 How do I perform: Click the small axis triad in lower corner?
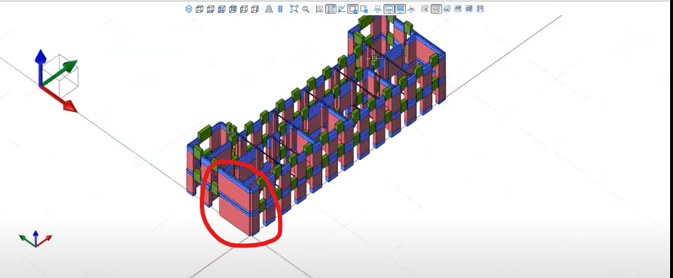[35, 240]
